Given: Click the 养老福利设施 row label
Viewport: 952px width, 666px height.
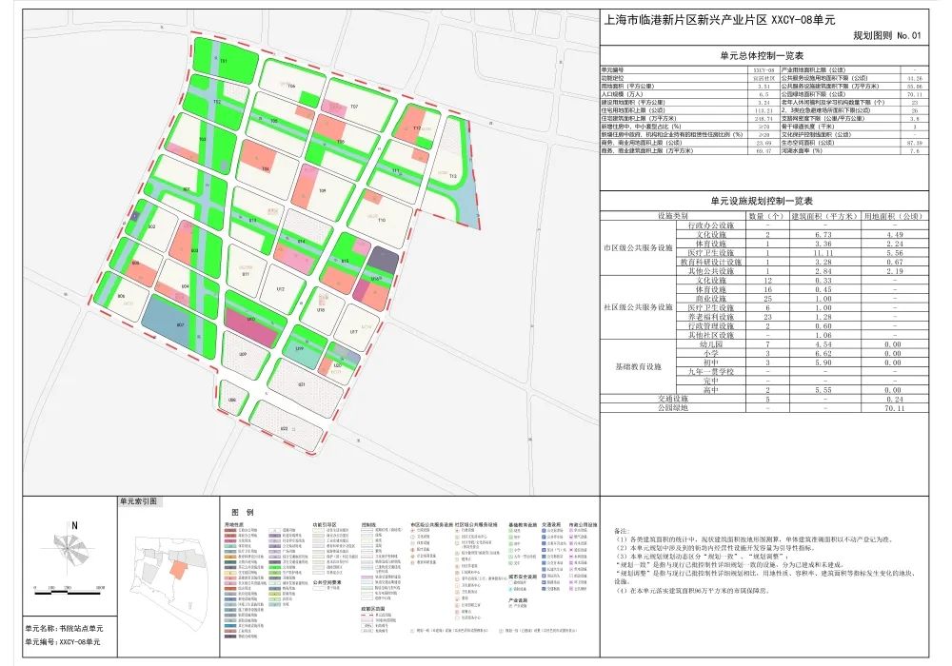Looking at the screenshot, I should point(710,317).
